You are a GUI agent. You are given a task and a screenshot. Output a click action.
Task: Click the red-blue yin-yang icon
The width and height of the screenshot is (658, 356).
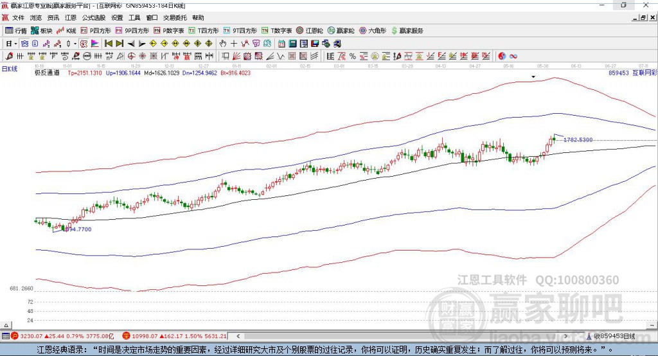(501, 56)
